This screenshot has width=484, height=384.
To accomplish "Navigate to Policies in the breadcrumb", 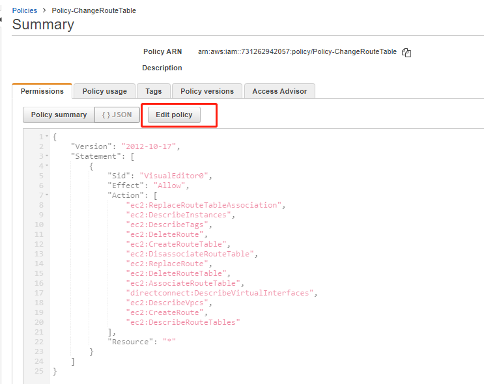I will pos(25,10).
